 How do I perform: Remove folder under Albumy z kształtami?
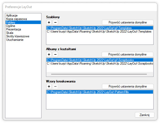point(55,54)
